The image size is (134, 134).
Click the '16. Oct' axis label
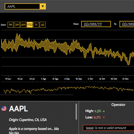coord(102,79)
